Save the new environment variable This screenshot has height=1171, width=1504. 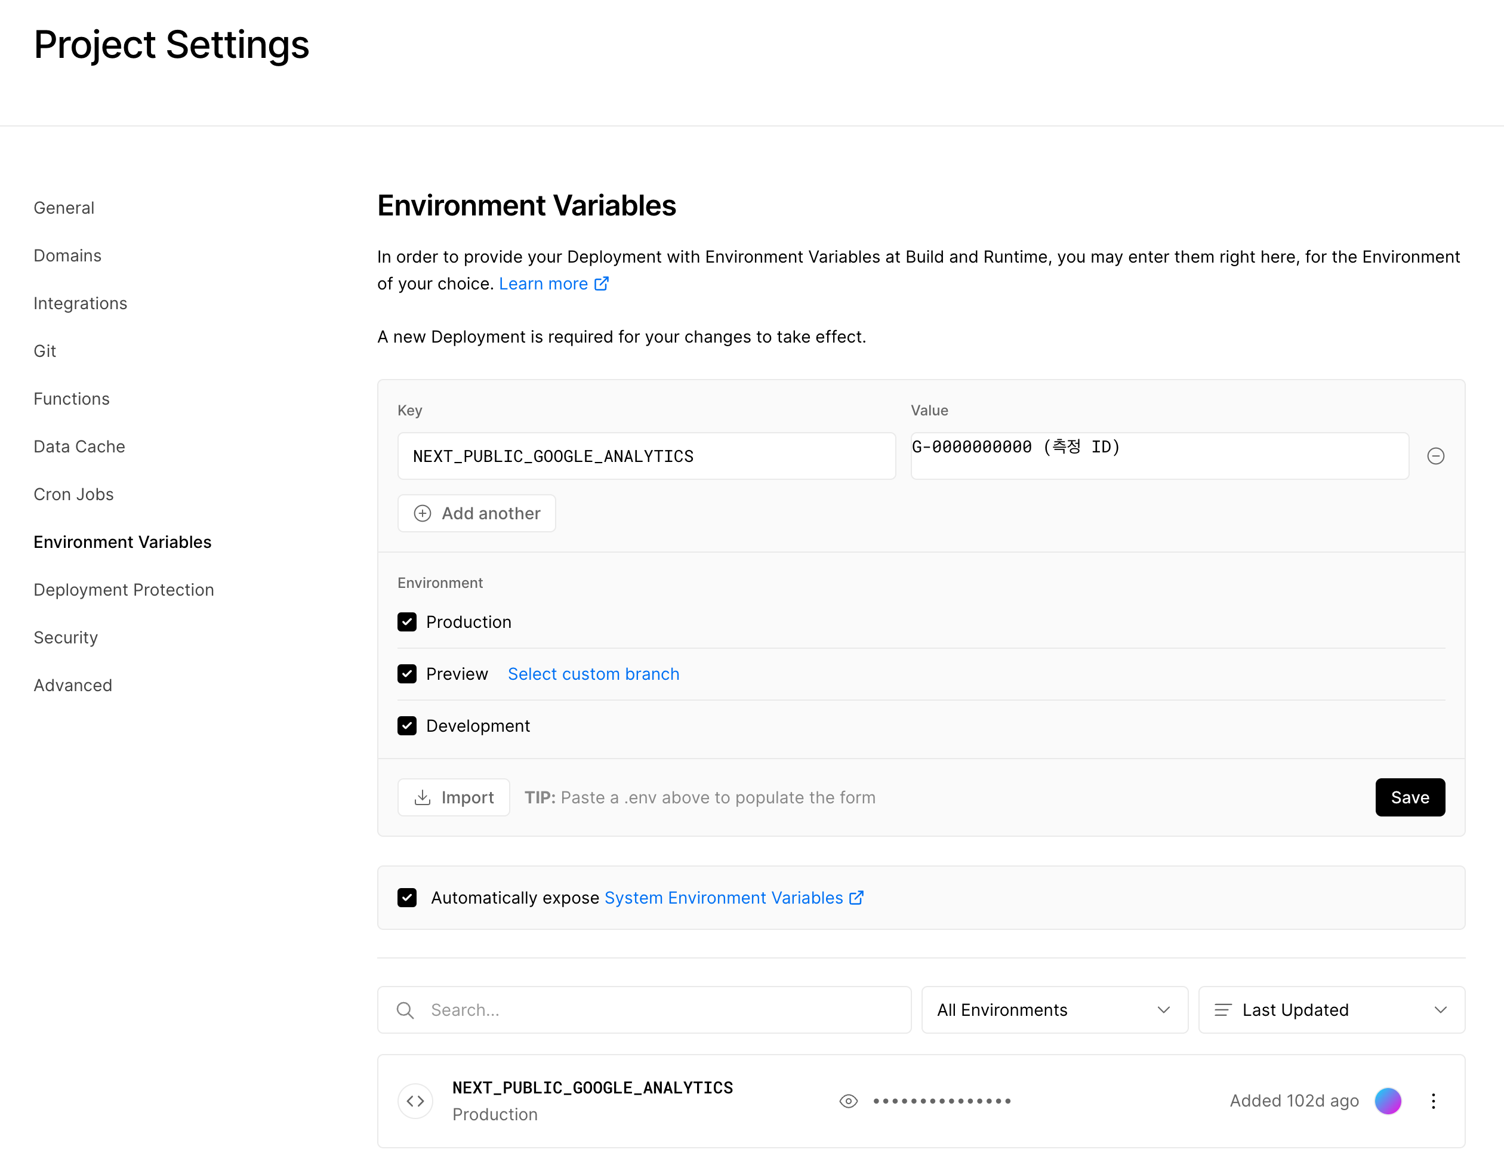click(1410, 797)
